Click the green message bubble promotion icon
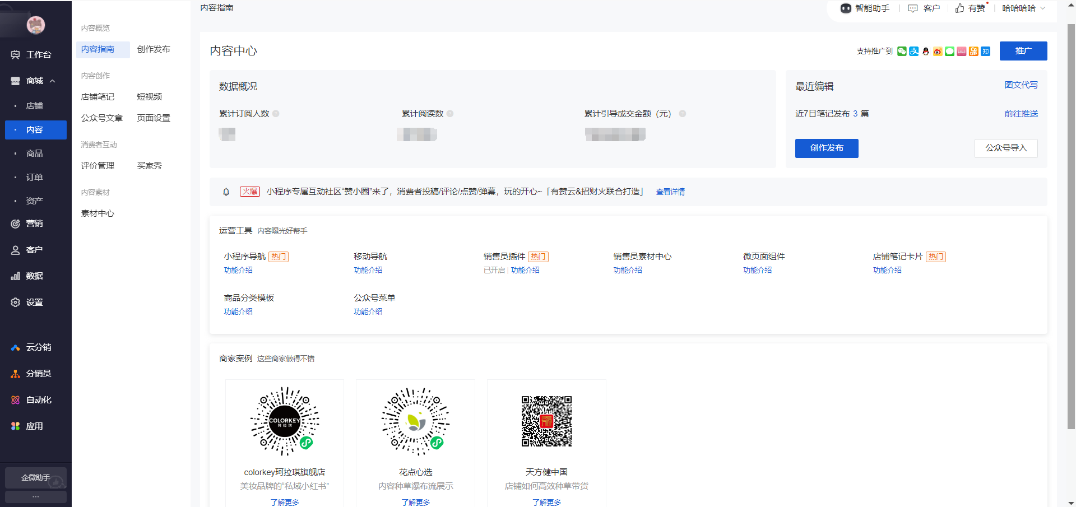 [949, 51]
